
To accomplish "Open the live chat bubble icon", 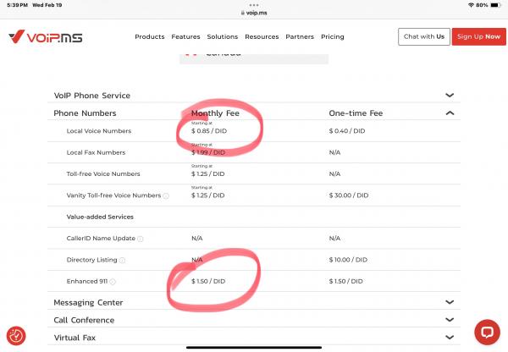I will [x=487, y=331].
